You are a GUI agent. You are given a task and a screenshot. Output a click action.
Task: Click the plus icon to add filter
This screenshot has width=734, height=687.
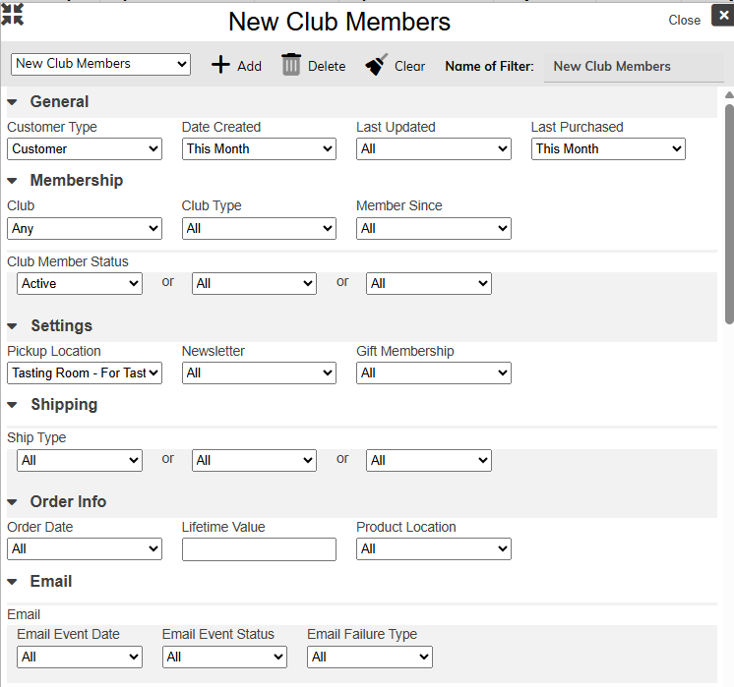[221, 65]
